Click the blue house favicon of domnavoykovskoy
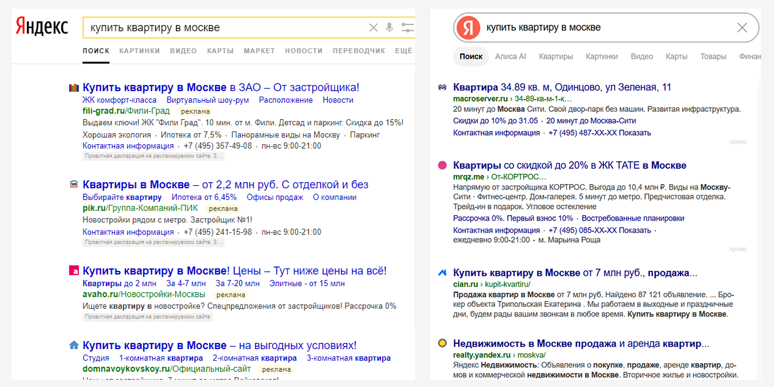The width and height of the screenshot is (774, 387). (74, 345)
